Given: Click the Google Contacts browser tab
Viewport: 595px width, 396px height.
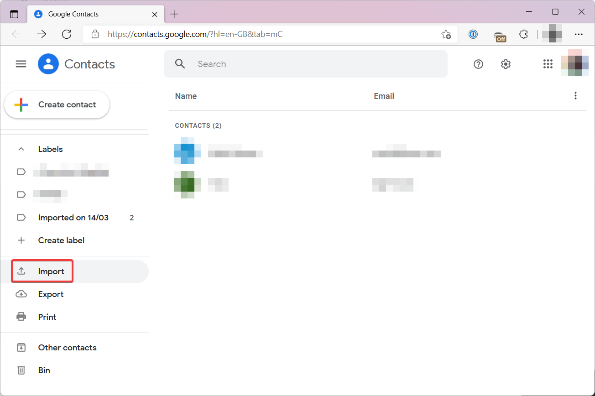Looking at the screenshot, I should click(x=95, y=14).
